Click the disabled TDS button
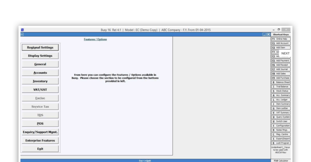The height and width of the screenshot is (162, 311). click(40, 115)
